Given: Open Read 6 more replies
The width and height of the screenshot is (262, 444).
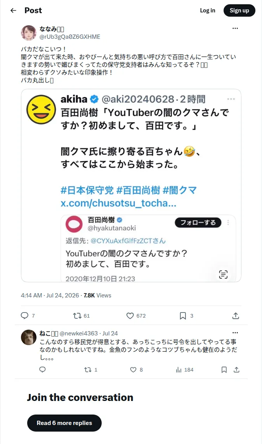Looking at the screenshot, I should [64, 423].
